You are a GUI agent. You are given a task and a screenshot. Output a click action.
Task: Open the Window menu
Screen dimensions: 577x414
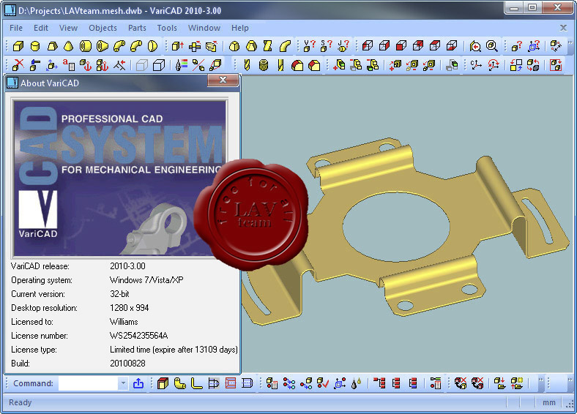[204, 28]
